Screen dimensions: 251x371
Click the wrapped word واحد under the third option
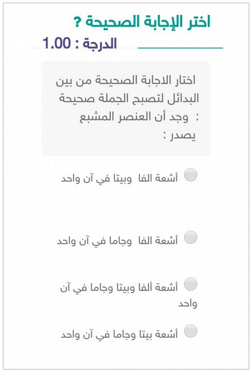pyautogui.click(x=187, y=304)
